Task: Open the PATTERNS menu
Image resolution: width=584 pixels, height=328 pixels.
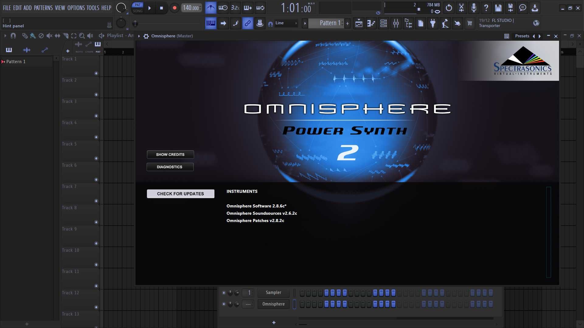Action: pyautogui.click(x=43, y=8)
